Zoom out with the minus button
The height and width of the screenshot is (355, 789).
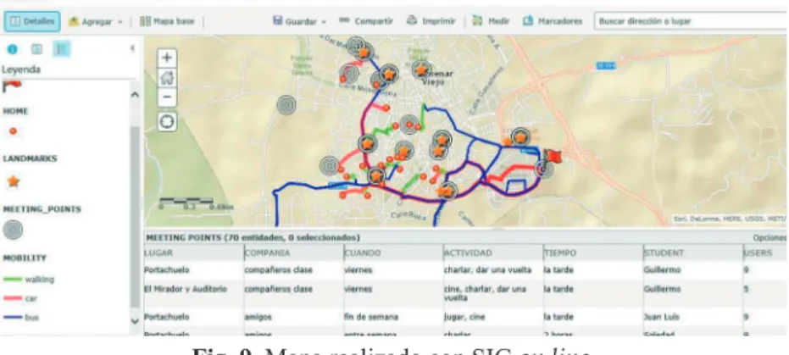click(x=167, y=97)
